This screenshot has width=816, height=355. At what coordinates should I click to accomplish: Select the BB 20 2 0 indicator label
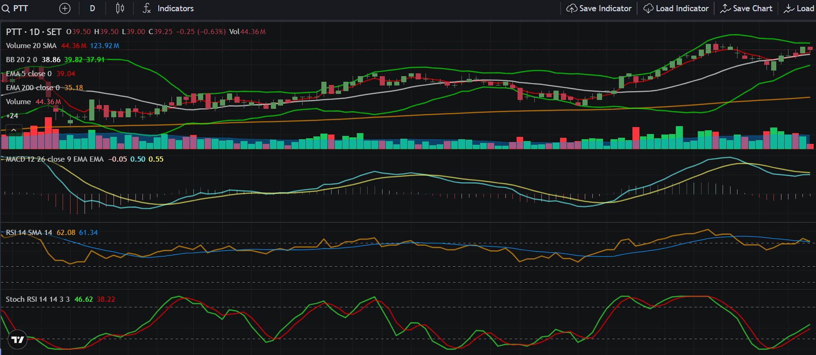point(21,60)
